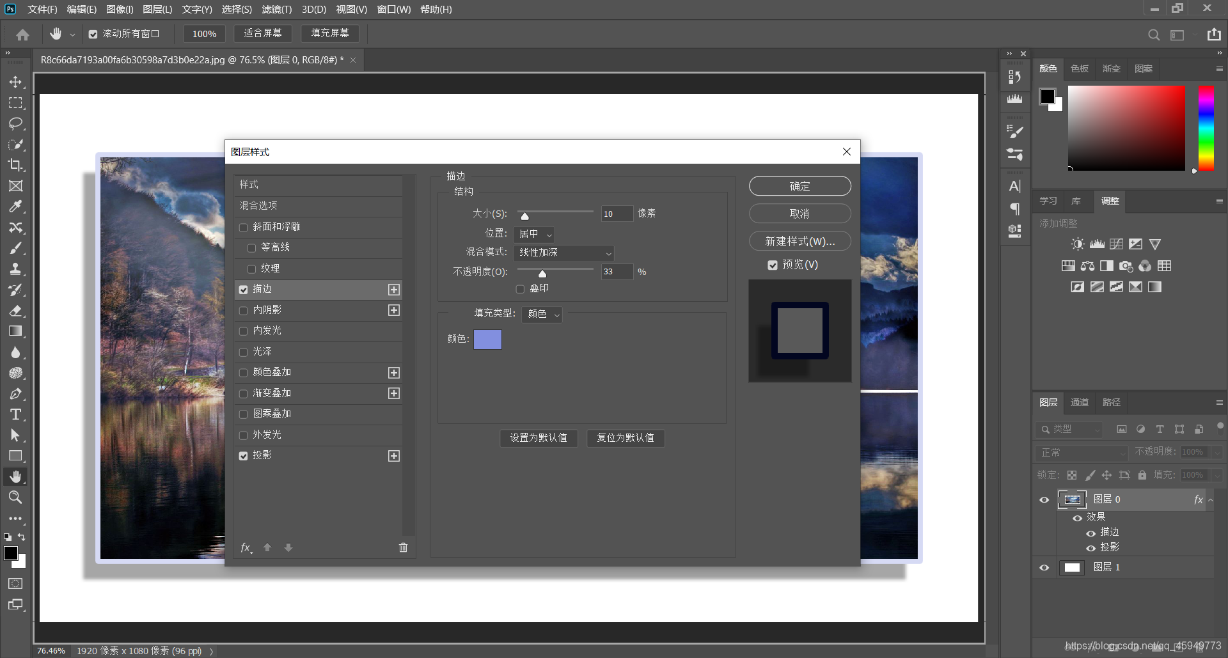
Task: Click the trash delete-effect icon in dialog
Action: 403,547
